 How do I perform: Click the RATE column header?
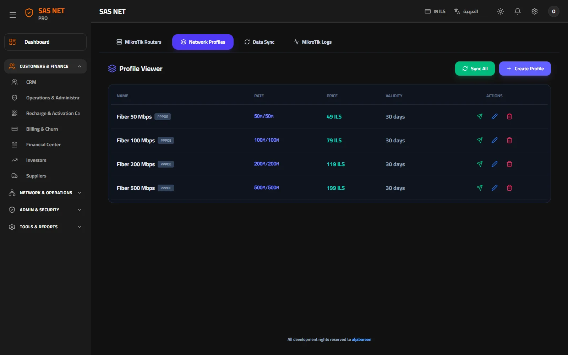(259, 96)
